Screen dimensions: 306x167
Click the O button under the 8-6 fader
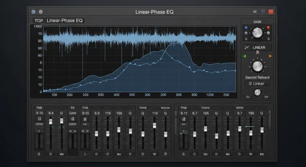coord(51,154)
